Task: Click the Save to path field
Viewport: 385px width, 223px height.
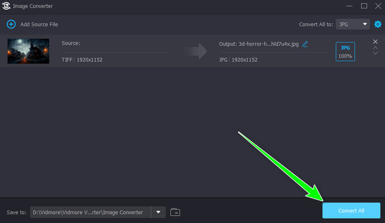Action: pos(90,212)
